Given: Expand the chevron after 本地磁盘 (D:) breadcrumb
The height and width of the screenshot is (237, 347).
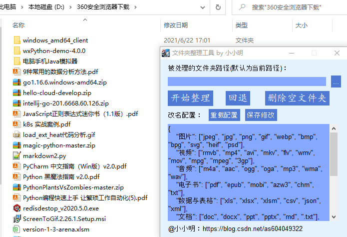Looking at the screenshot, I should click(x=70, y=7).
